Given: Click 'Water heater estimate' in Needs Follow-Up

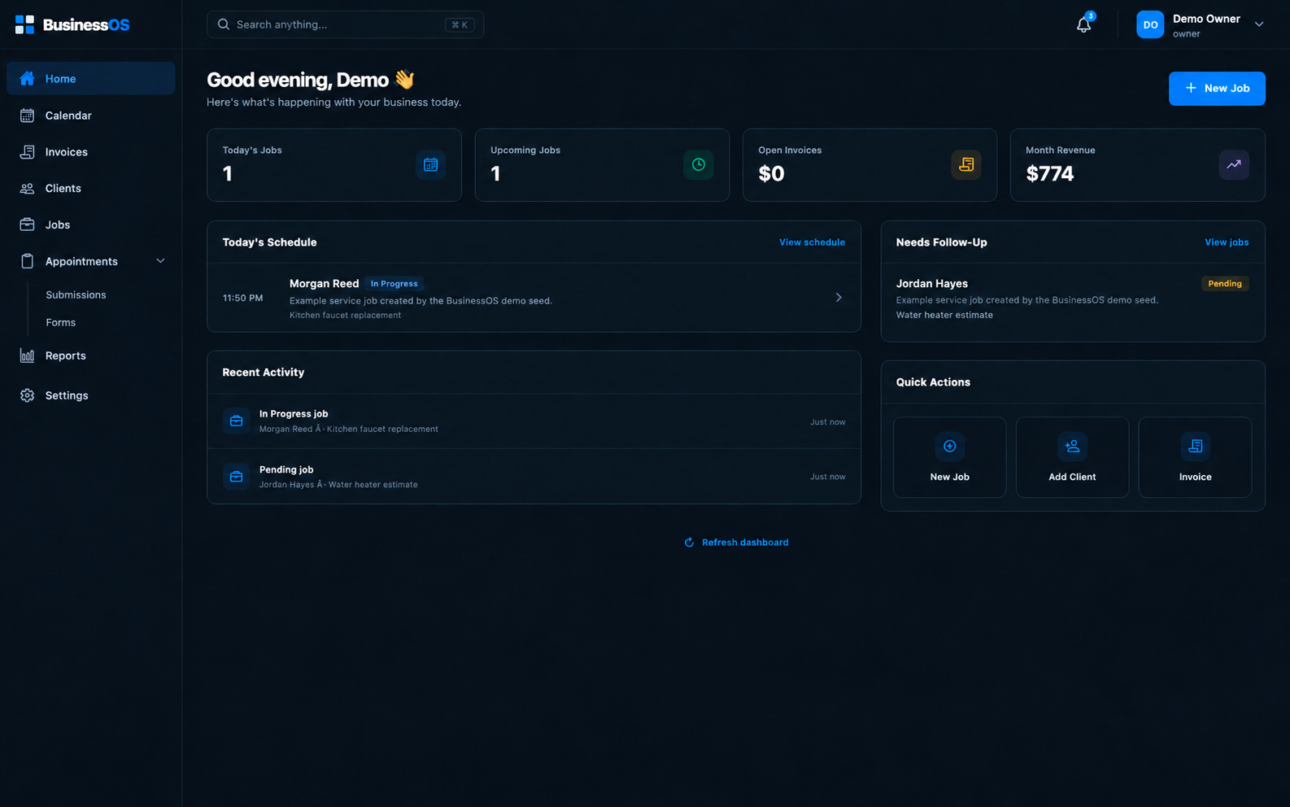Looking at the screenshot, I should (x=944, y=315).
